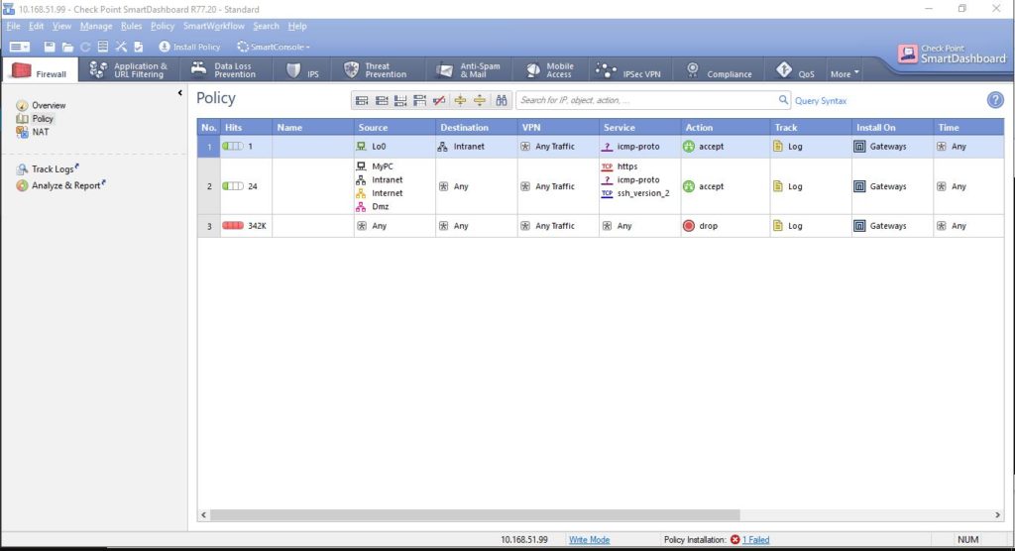Click the Hits bar showing 24
Image resolution: width=1015 pixels, height=551 pixels.
point(232,186)
